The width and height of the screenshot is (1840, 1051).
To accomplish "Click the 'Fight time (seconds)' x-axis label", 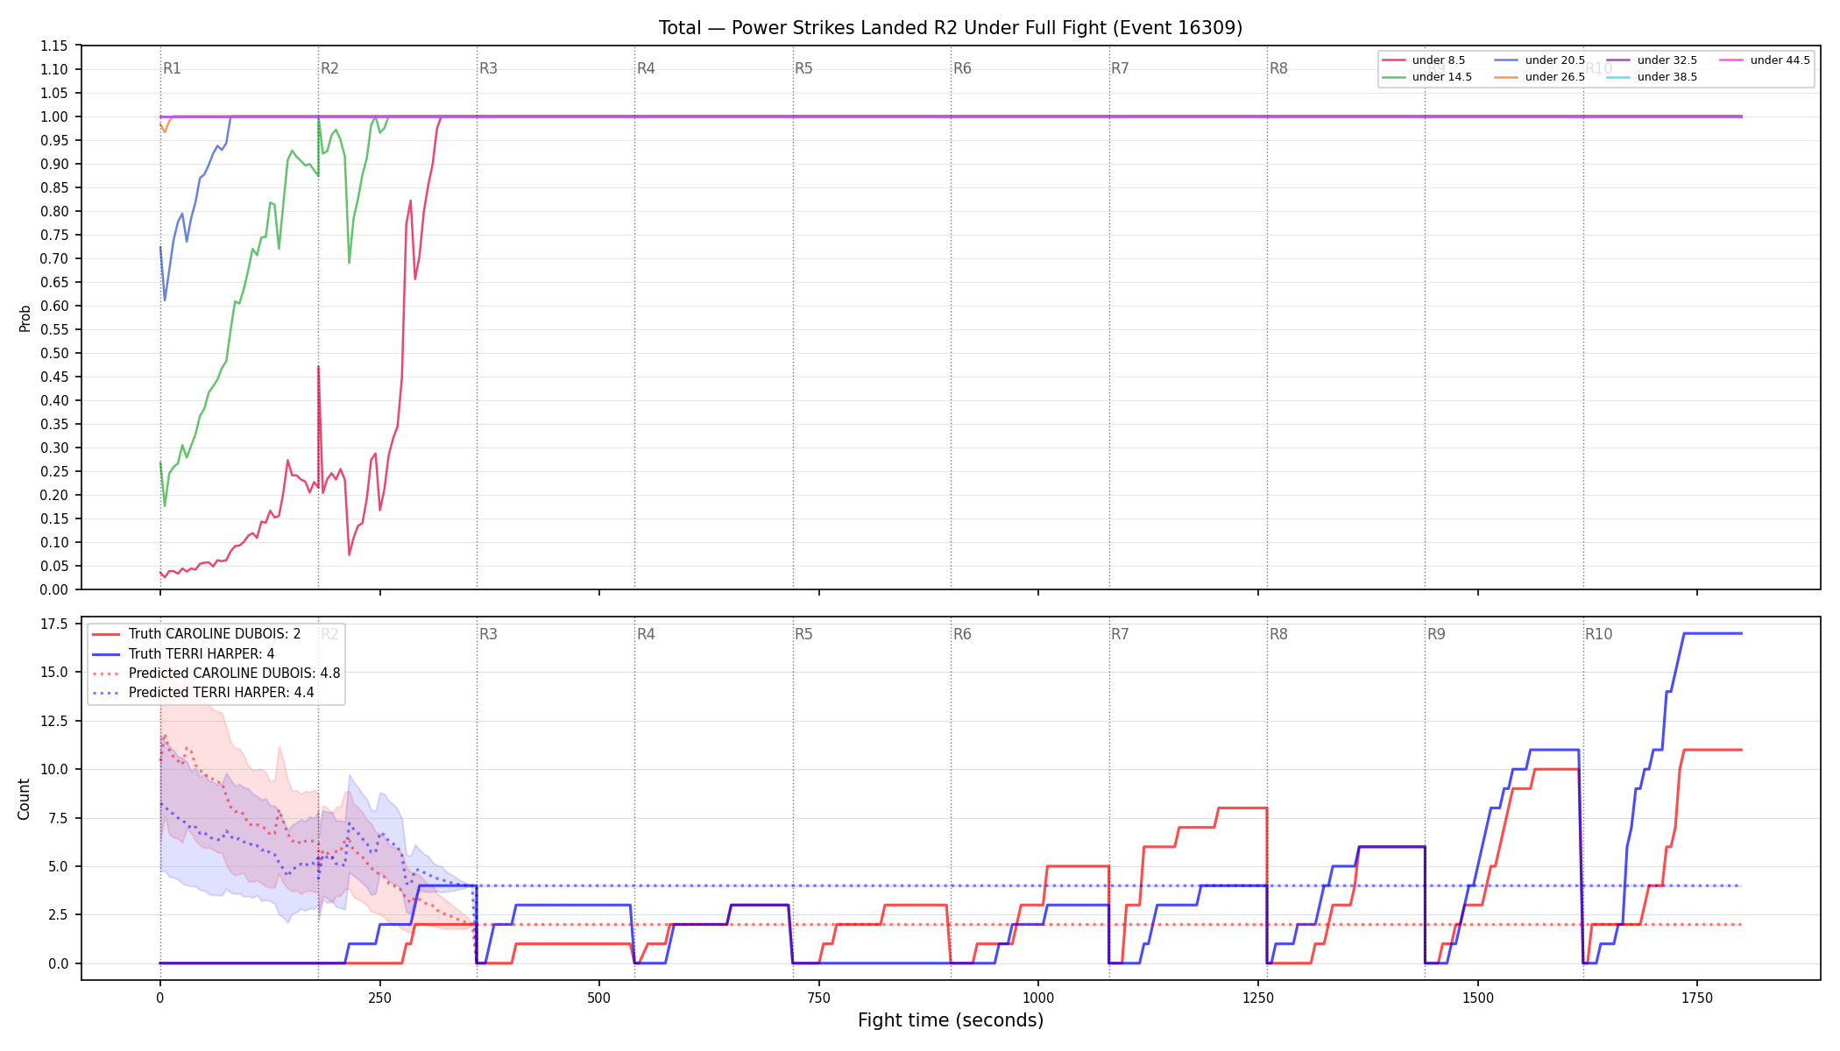I will click(x=951, y=1020).
